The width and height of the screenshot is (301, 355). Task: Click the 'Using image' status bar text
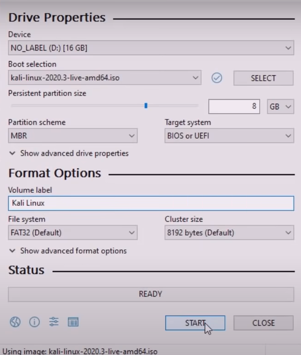click(80, 351)
